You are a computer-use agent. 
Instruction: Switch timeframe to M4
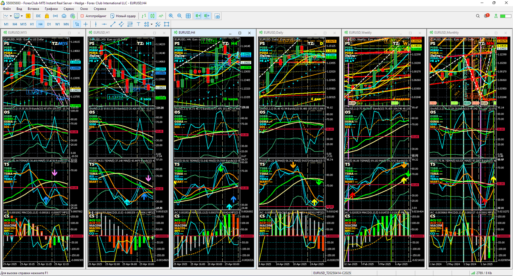coord(15,24)
